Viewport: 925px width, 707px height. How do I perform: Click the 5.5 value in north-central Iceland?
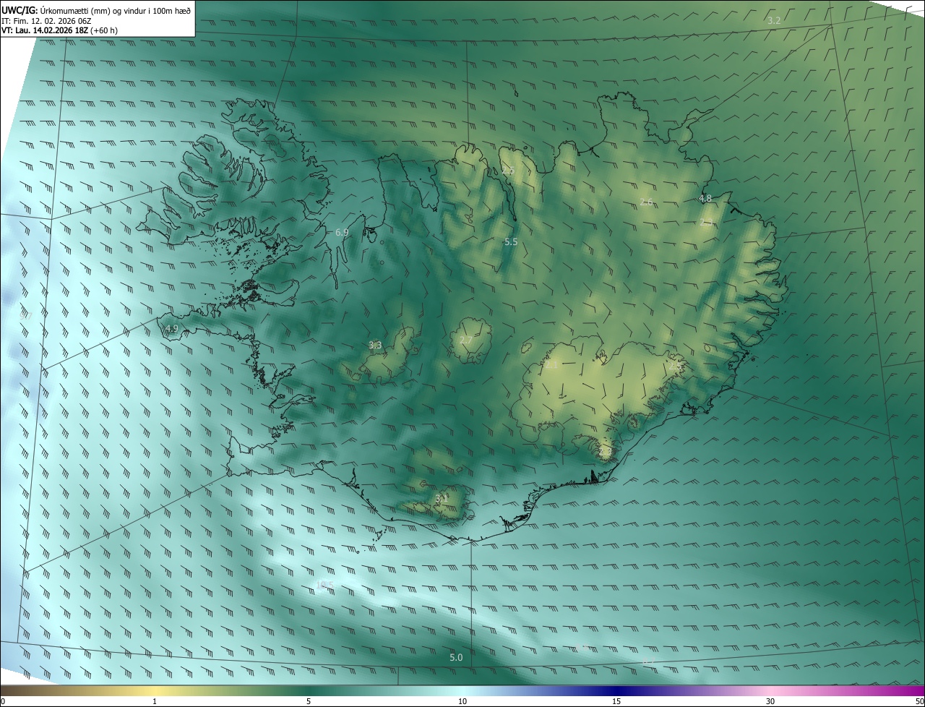pyautogui.click(x=511, y=241)
